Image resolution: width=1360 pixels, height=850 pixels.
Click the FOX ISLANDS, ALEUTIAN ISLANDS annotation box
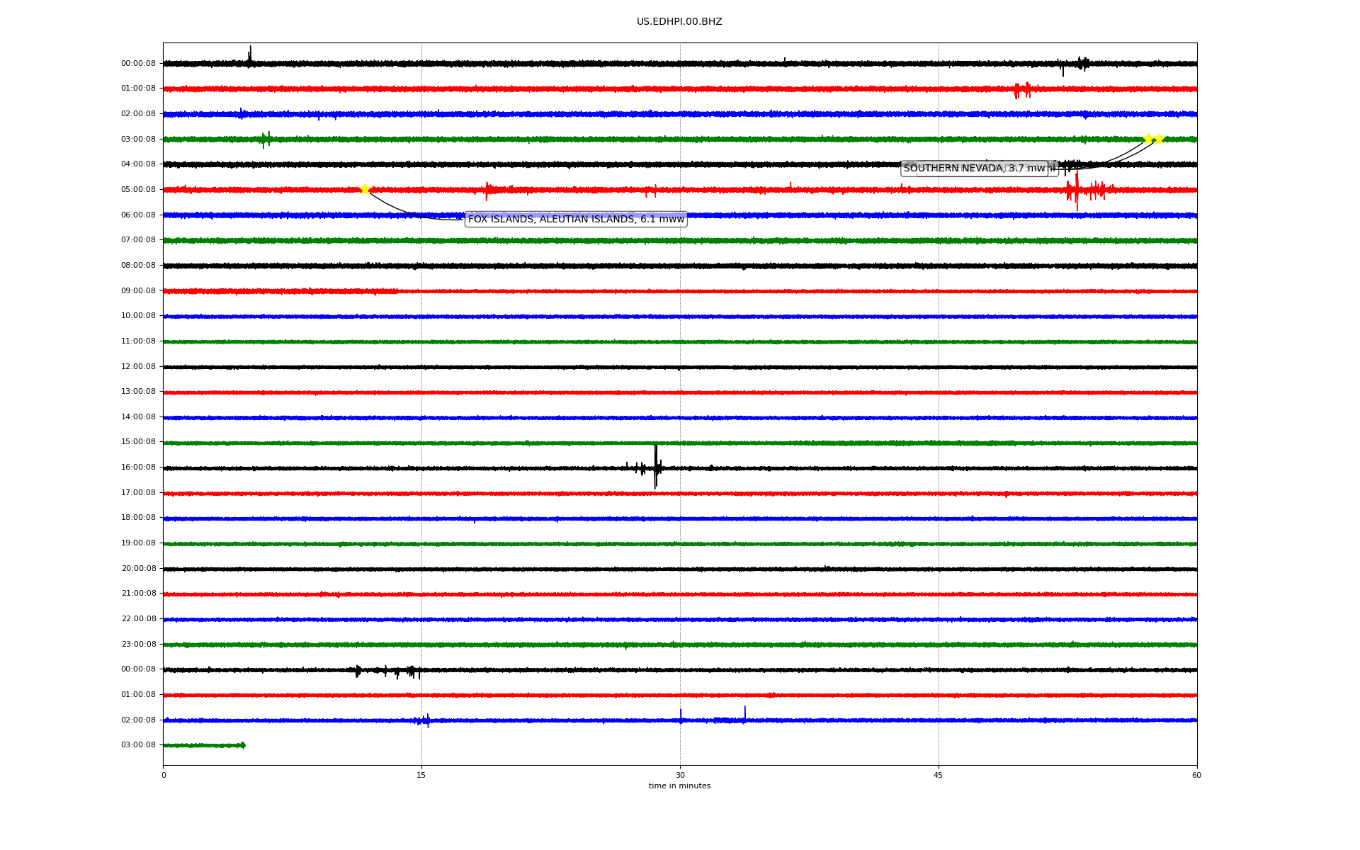[576, 220]
